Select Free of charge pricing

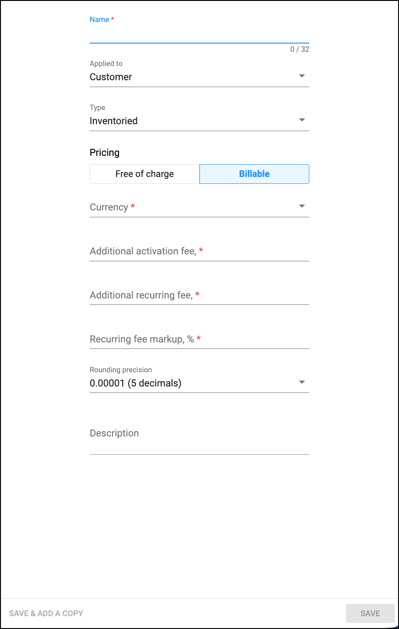click(x=145, y=174)
